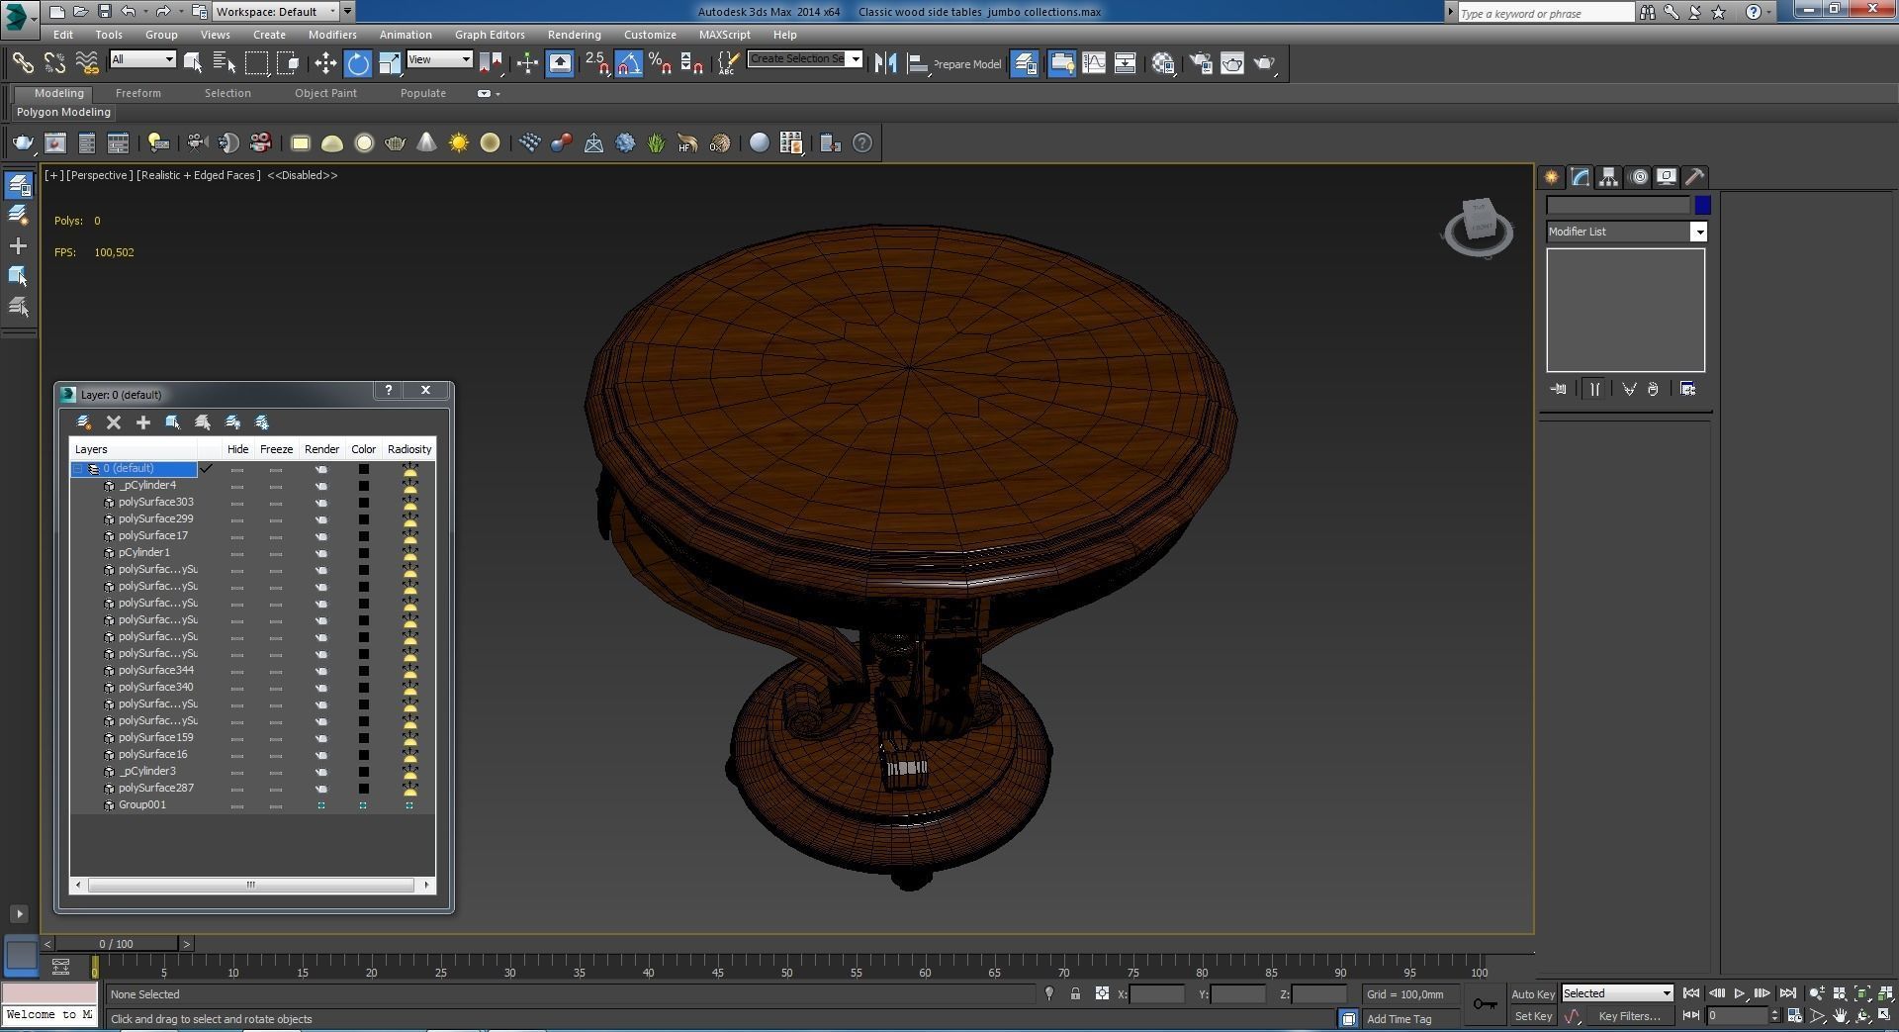
Task: Open Select by Name dialog
Action: pos(225,63)
